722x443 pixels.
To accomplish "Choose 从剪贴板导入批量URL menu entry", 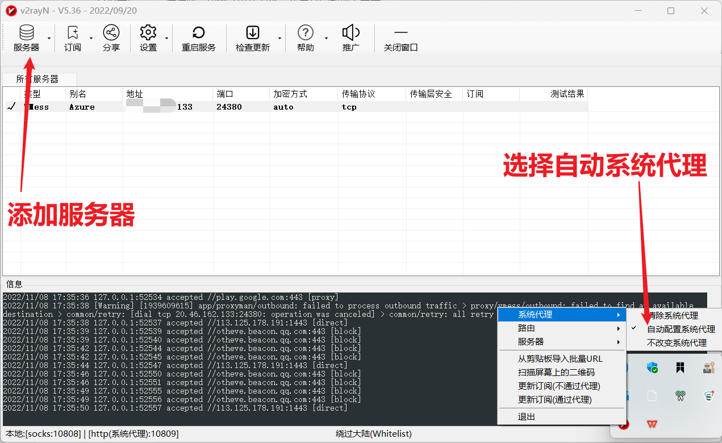I will click(x=560, y=359).
